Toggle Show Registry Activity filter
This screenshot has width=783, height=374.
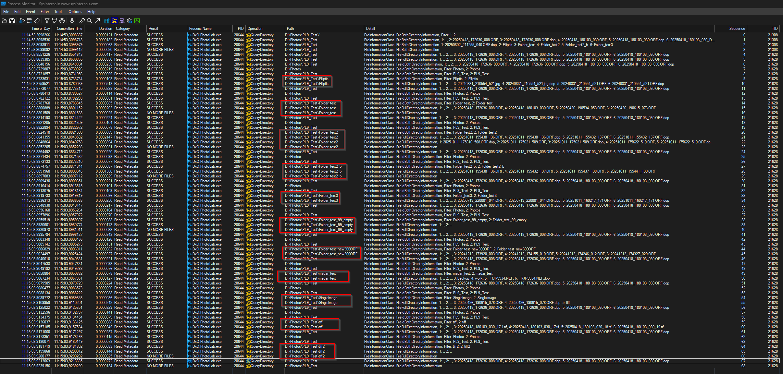point(106,21)
